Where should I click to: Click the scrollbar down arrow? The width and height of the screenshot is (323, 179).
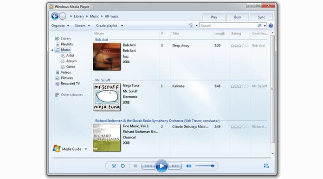272,153
